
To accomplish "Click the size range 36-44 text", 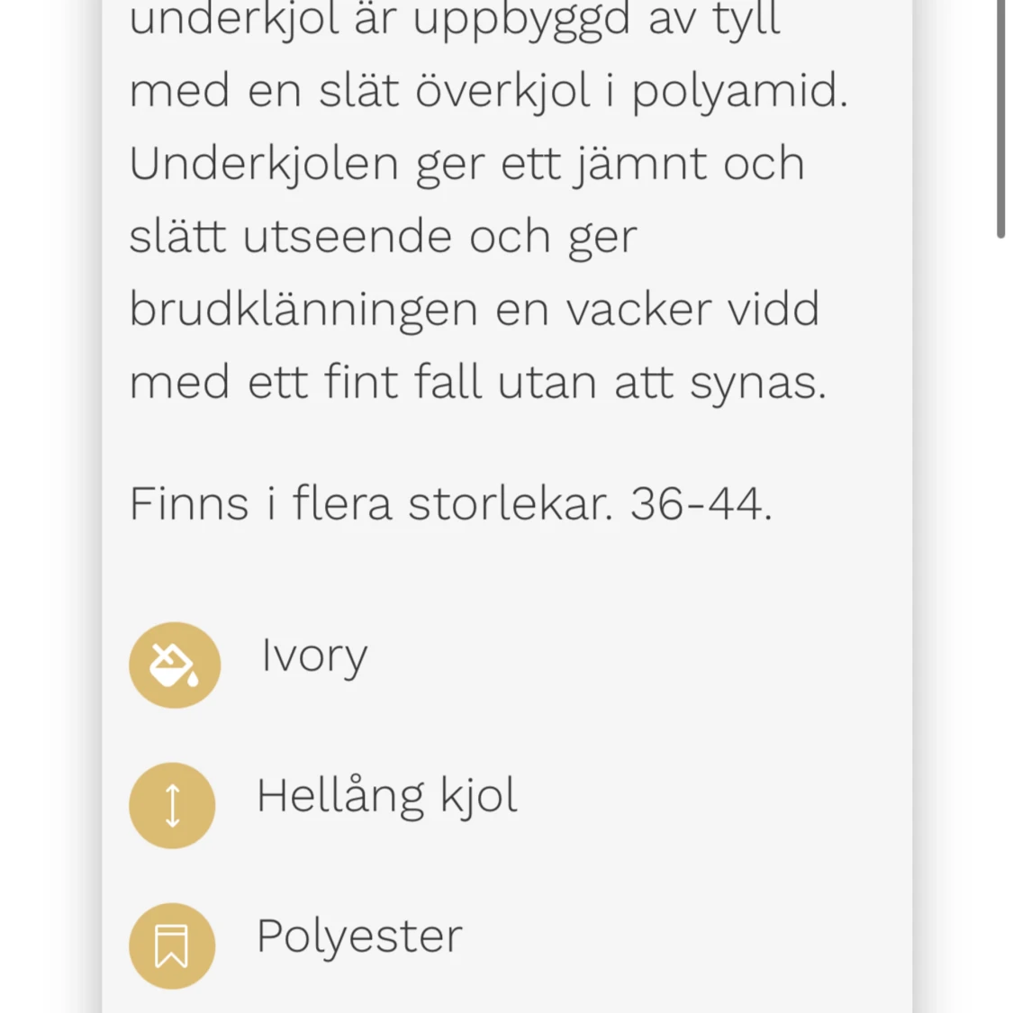I will point(701,504).
